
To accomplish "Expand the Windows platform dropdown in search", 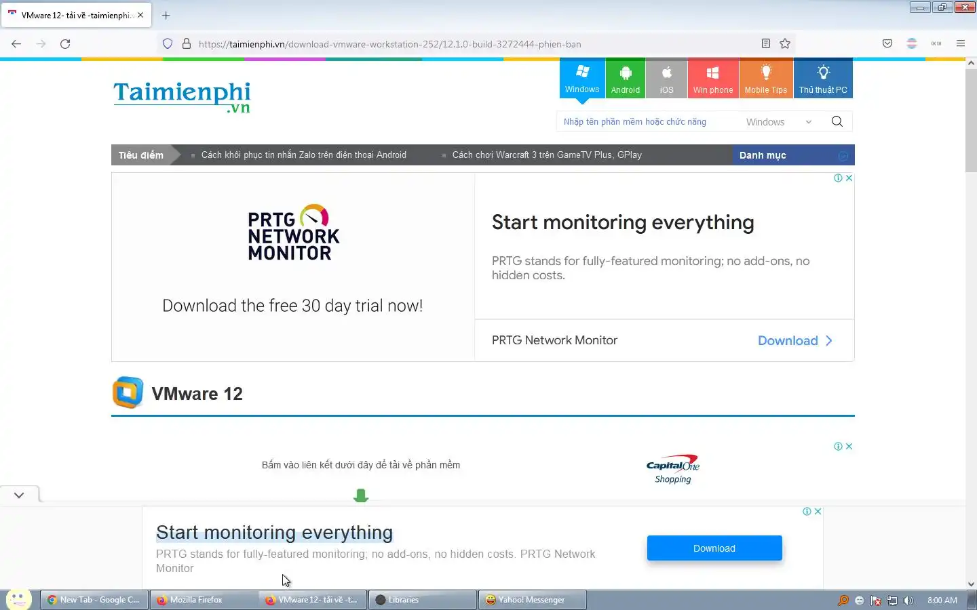I will pos(779,122).
